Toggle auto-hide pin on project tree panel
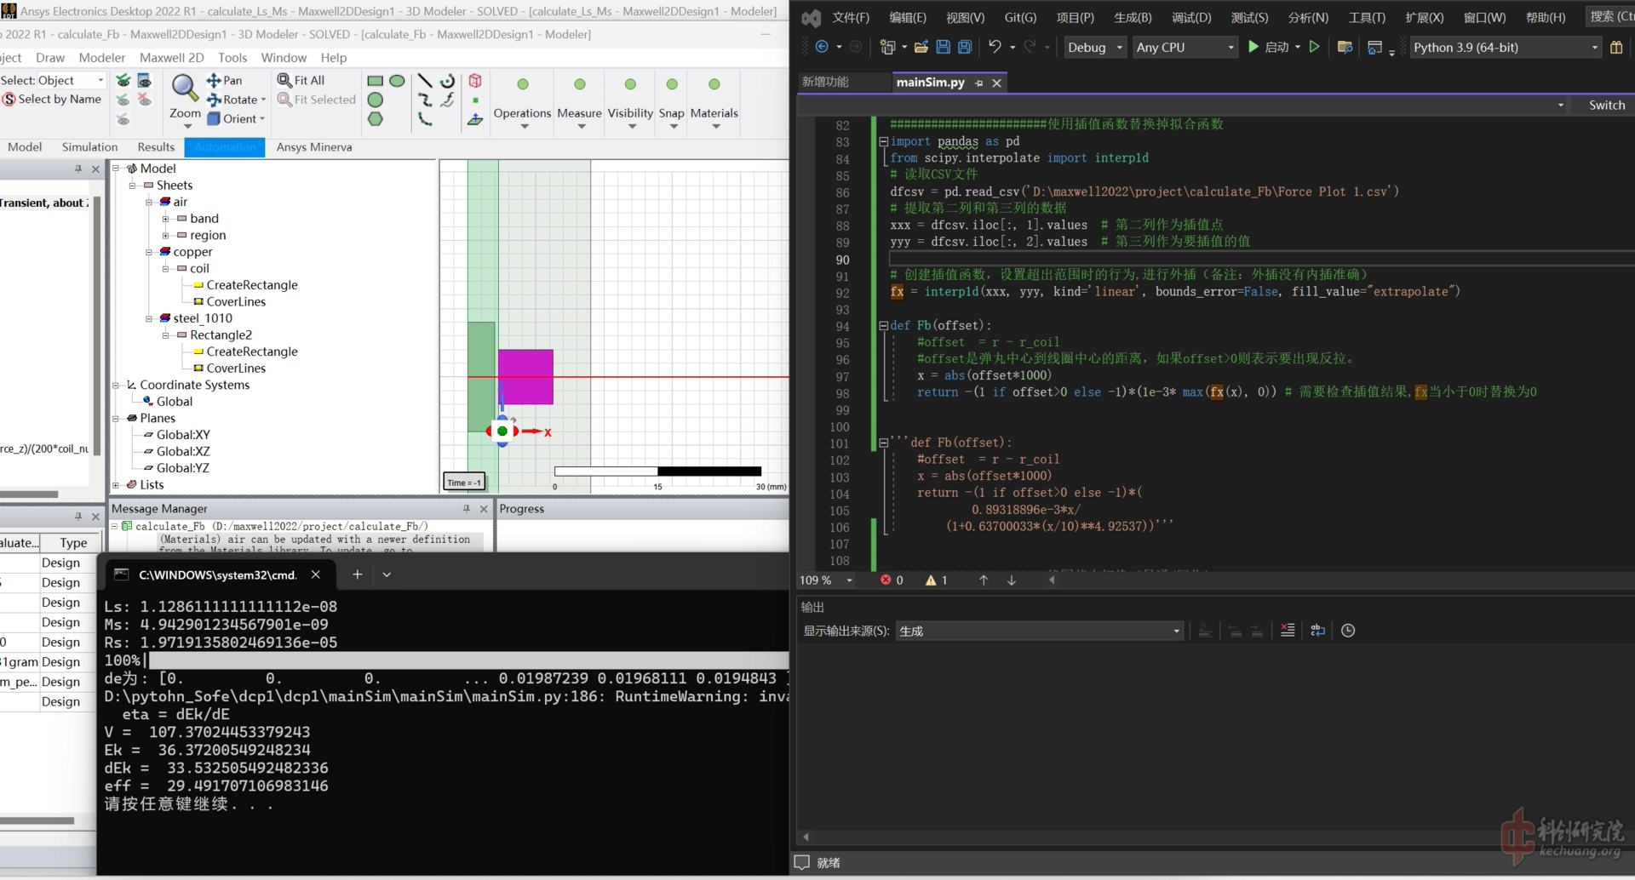 pos(78,169)
